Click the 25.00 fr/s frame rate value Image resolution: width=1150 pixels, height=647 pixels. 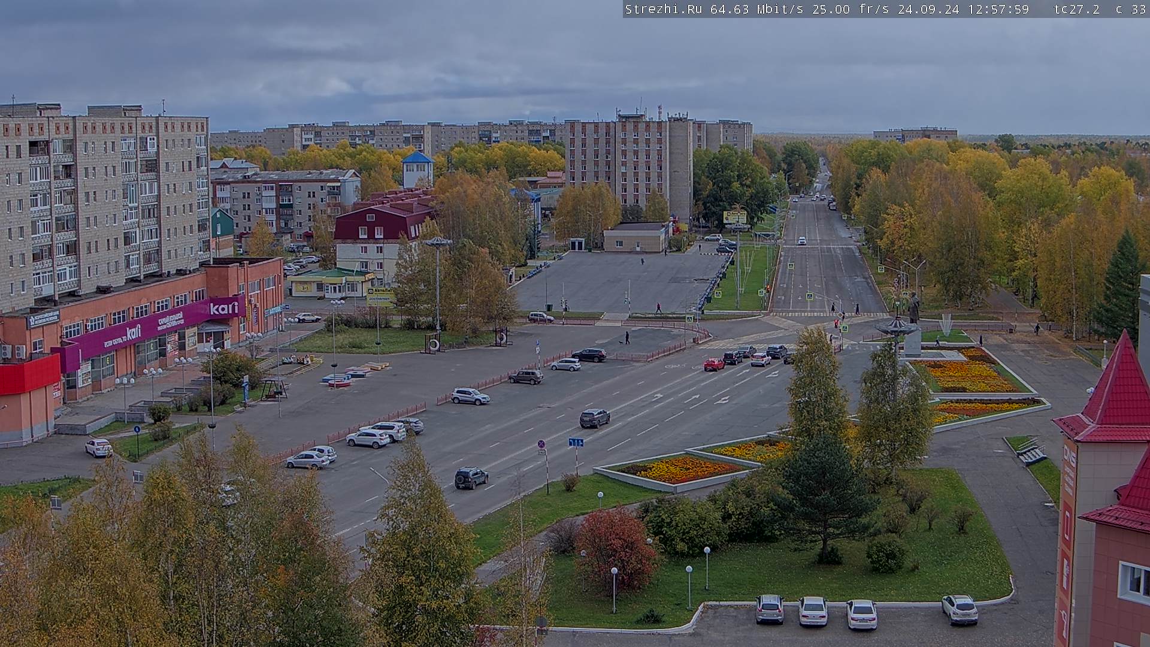[x=851, y=9]
